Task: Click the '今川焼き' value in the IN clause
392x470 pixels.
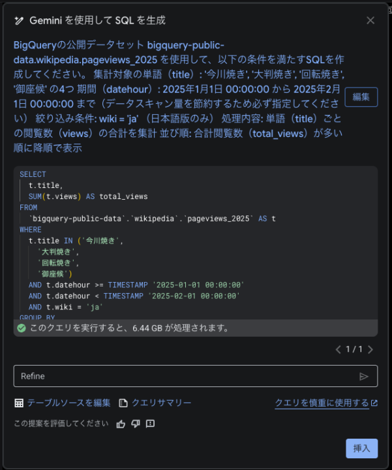Action: pos(100,241)
